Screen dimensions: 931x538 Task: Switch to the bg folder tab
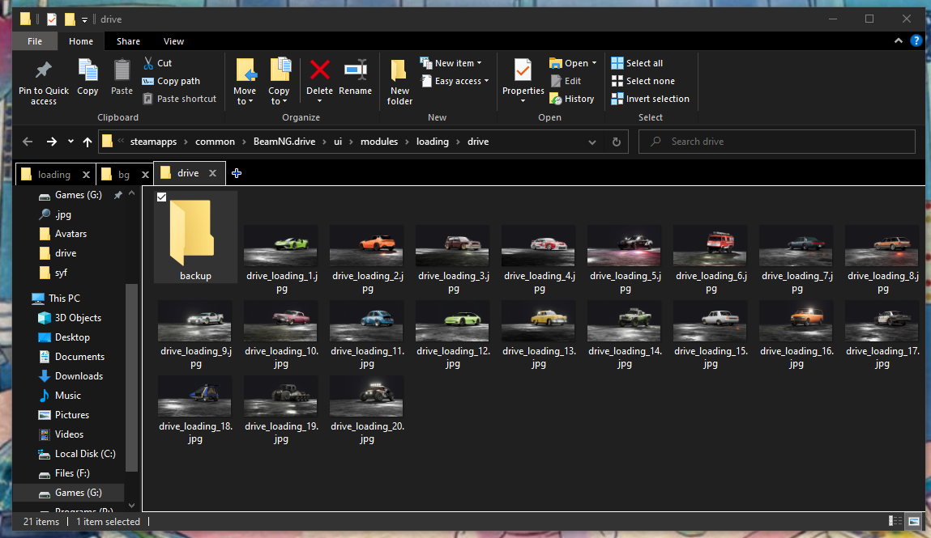[x=123, y=175]
